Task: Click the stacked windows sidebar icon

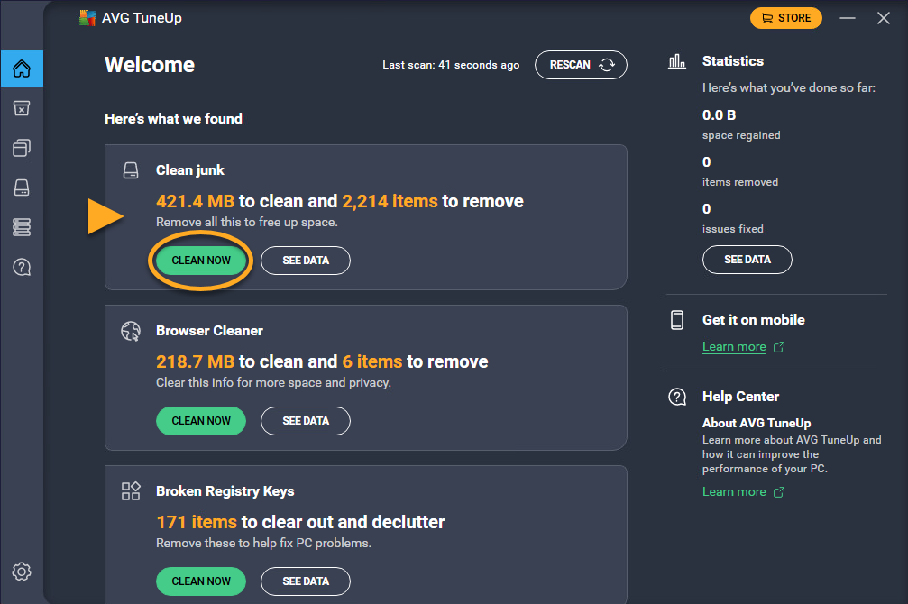Action: click(x=22, y=148)
